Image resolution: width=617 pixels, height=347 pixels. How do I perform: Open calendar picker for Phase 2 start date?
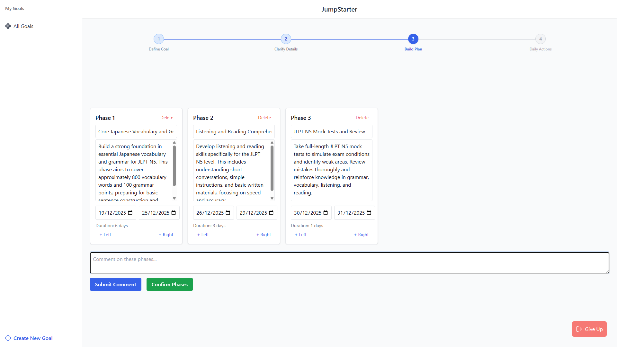pyautogui.click(x=228, y=213)
